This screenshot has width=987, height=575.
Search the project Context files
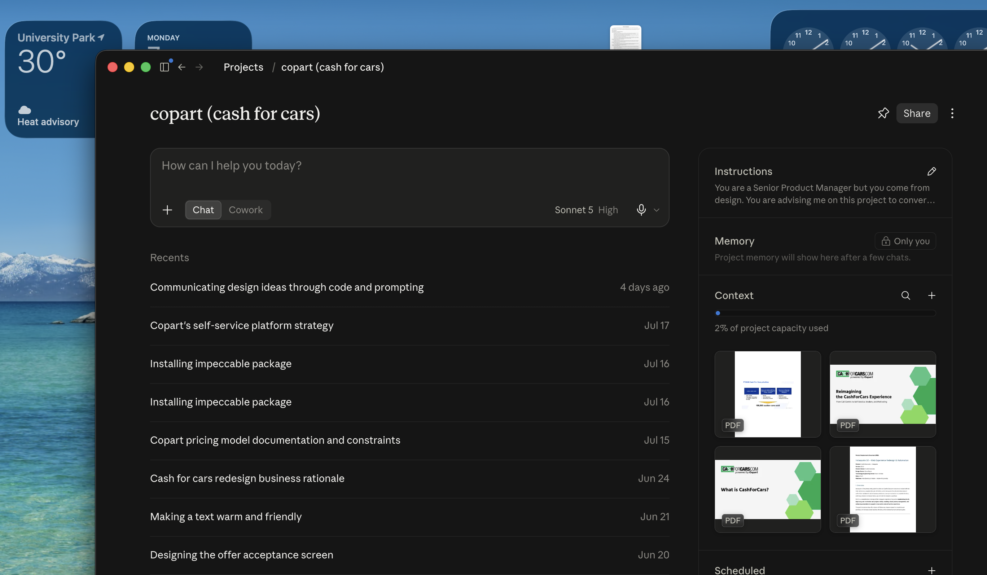click(905, 295)
